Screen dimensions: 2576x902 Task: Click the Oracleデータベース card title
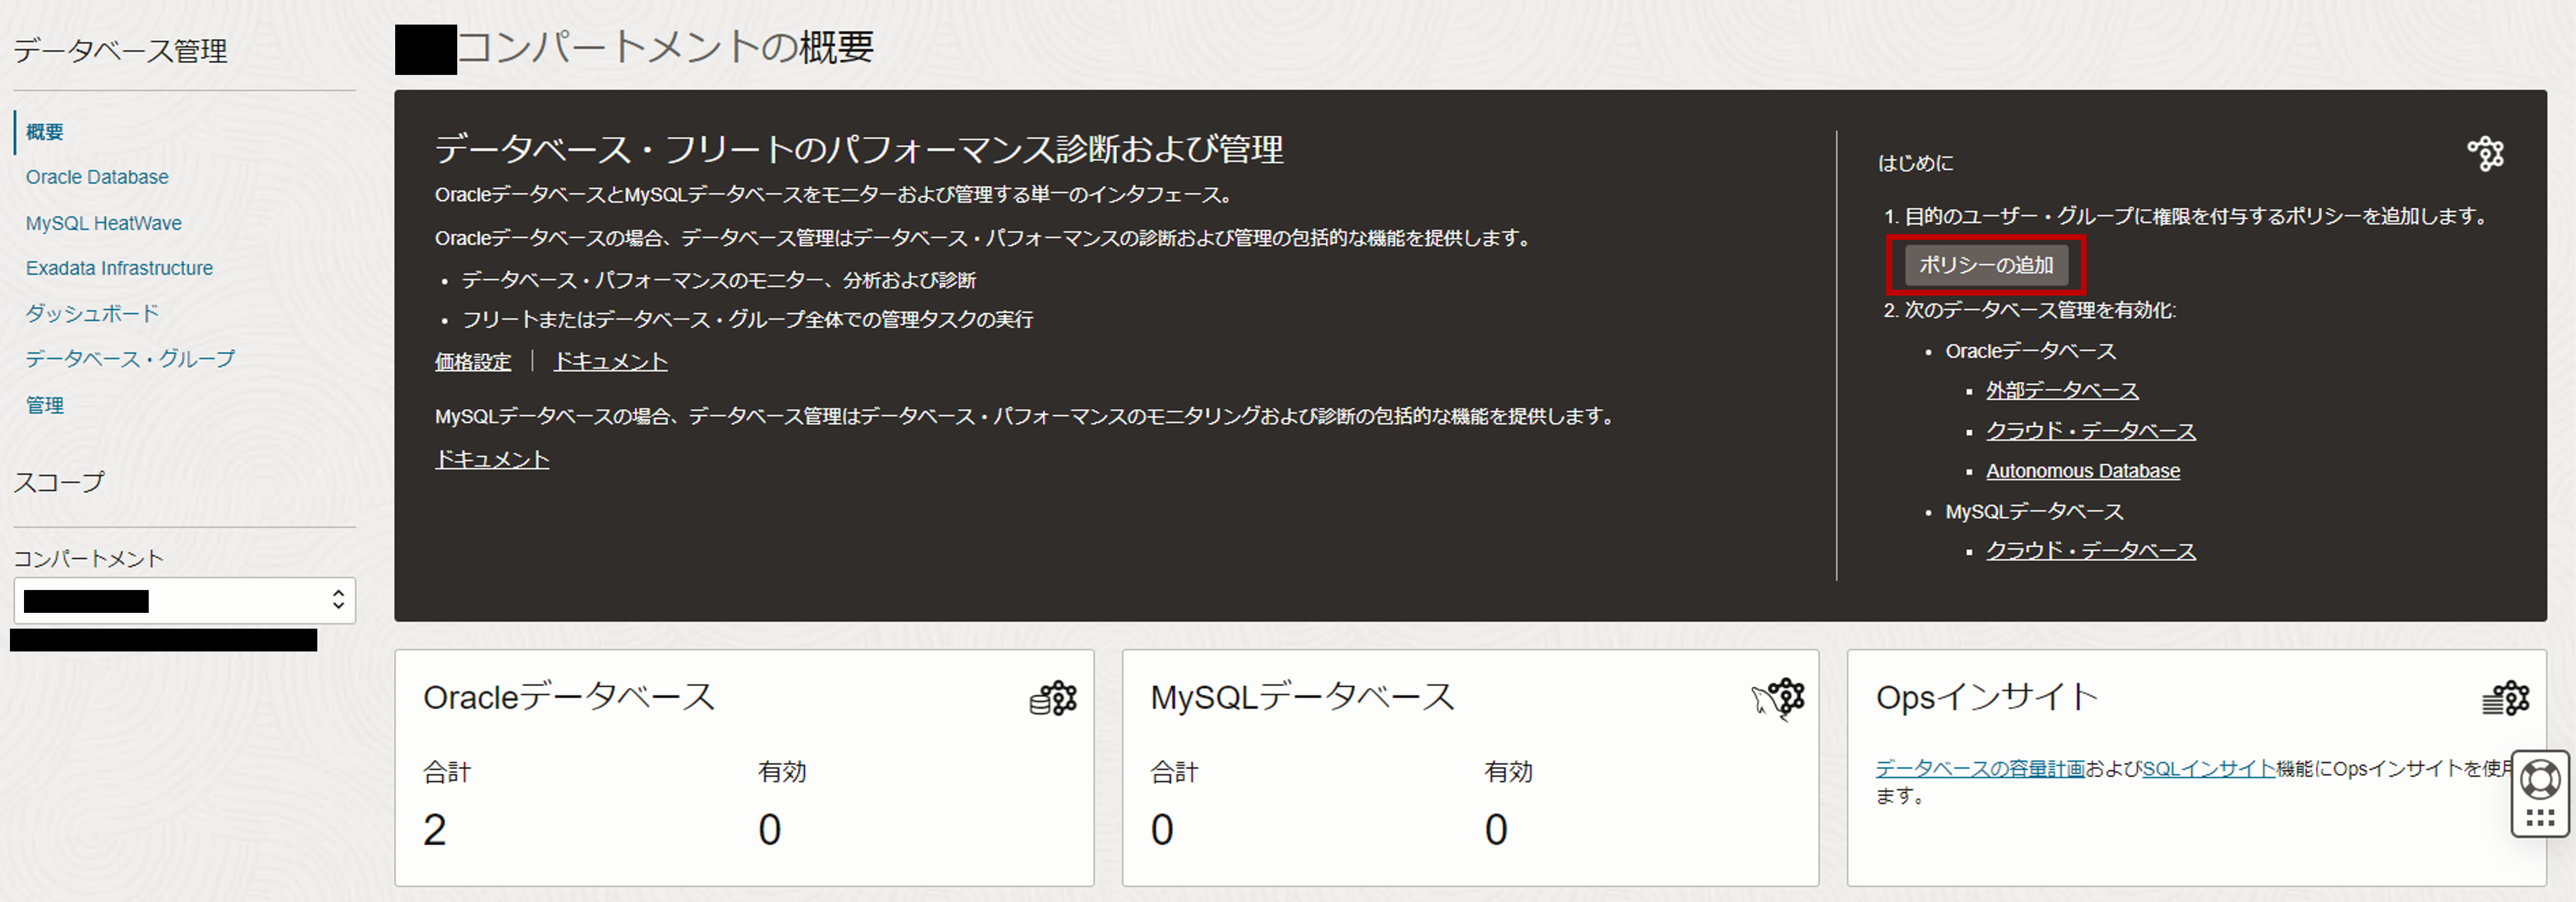click(569, 697)
